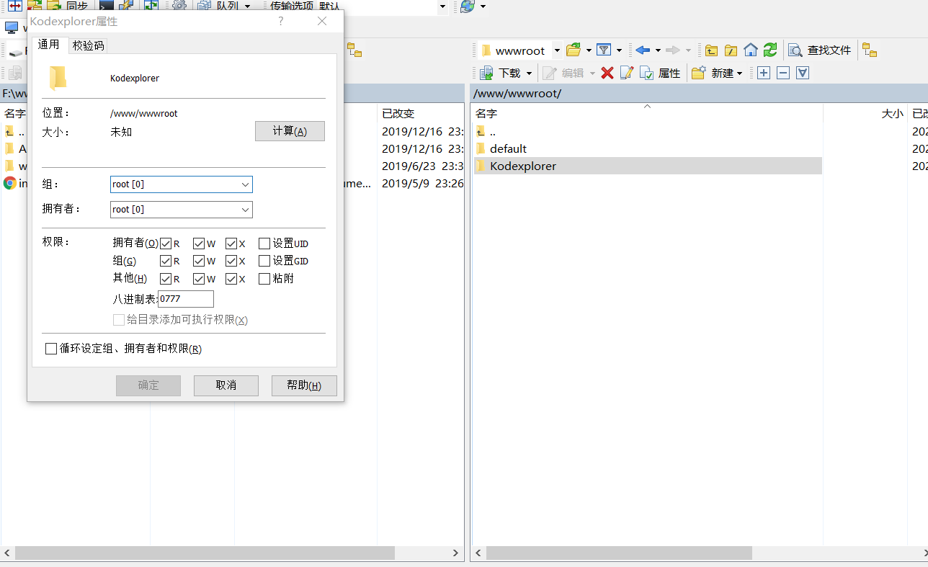Click 计算 calculate size button

point(290,131)
